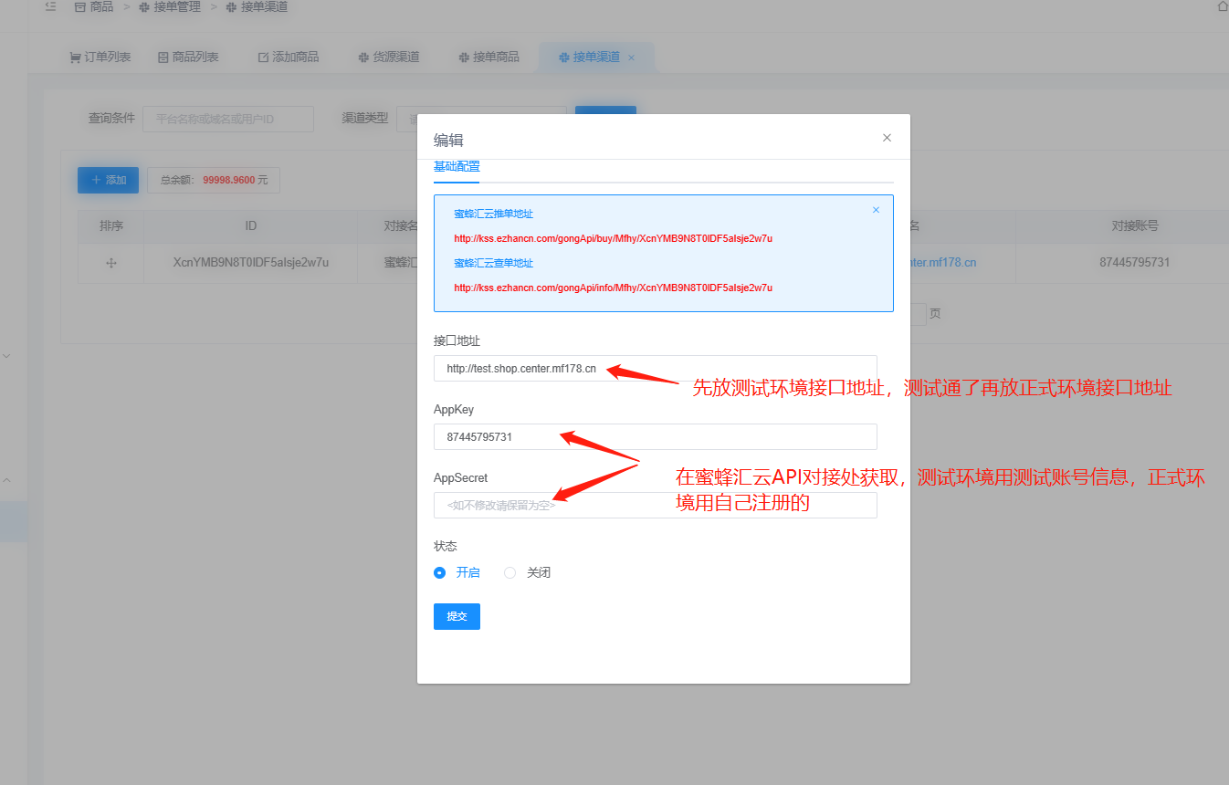The image size is (1229, 785).
Task: Dismiss the blue 蜜蜂汇云 info alert
Action: [x=876, y=210]
